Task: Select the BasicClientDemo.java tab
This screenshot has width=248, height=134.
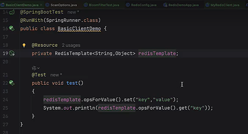Action: [x=22, y=5]
